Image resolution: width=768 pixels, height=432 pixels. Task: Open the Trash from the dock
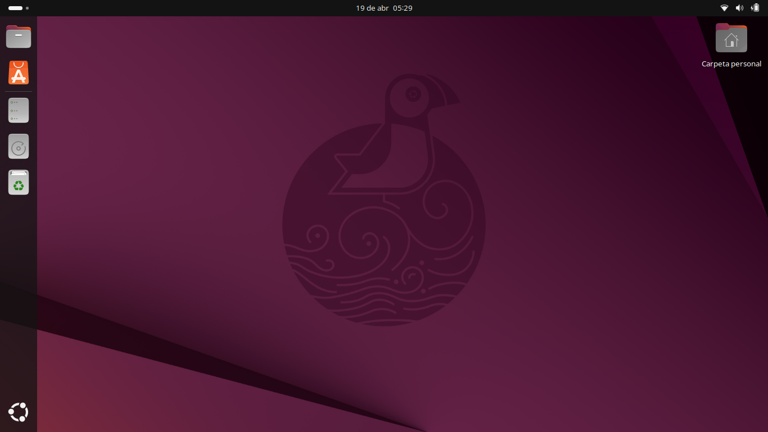pos(19,182)
